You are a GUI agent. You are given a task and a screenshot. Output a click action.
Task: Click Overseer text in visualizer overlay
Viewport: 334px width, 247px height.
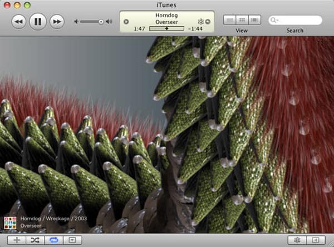[31, 226]
